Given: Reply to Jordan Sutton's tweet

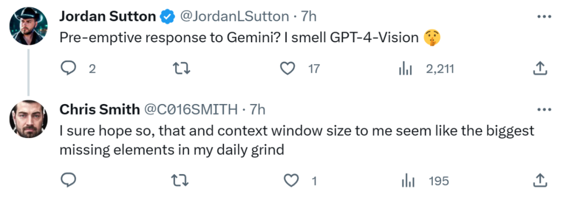Looking at the screenshot, I should (x=68, y=68).
